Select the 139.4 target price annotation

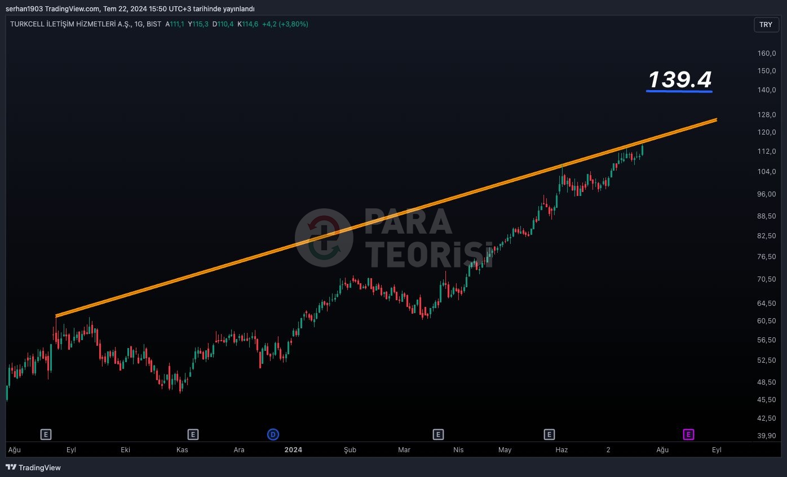pos(680,79)
